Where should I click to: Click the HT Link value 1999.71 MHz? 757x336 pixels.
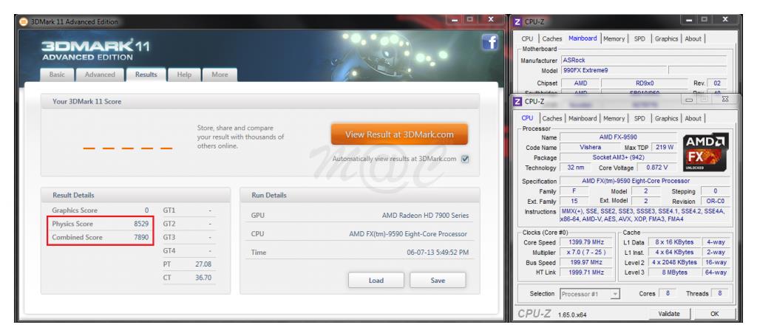[584, 272]
